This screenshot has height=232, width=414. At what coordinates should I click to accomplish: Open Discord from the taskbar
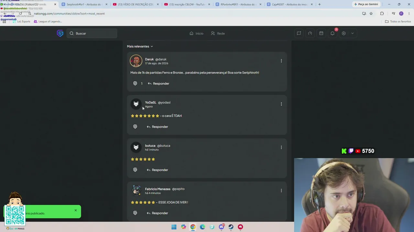[x=221, y=227]
